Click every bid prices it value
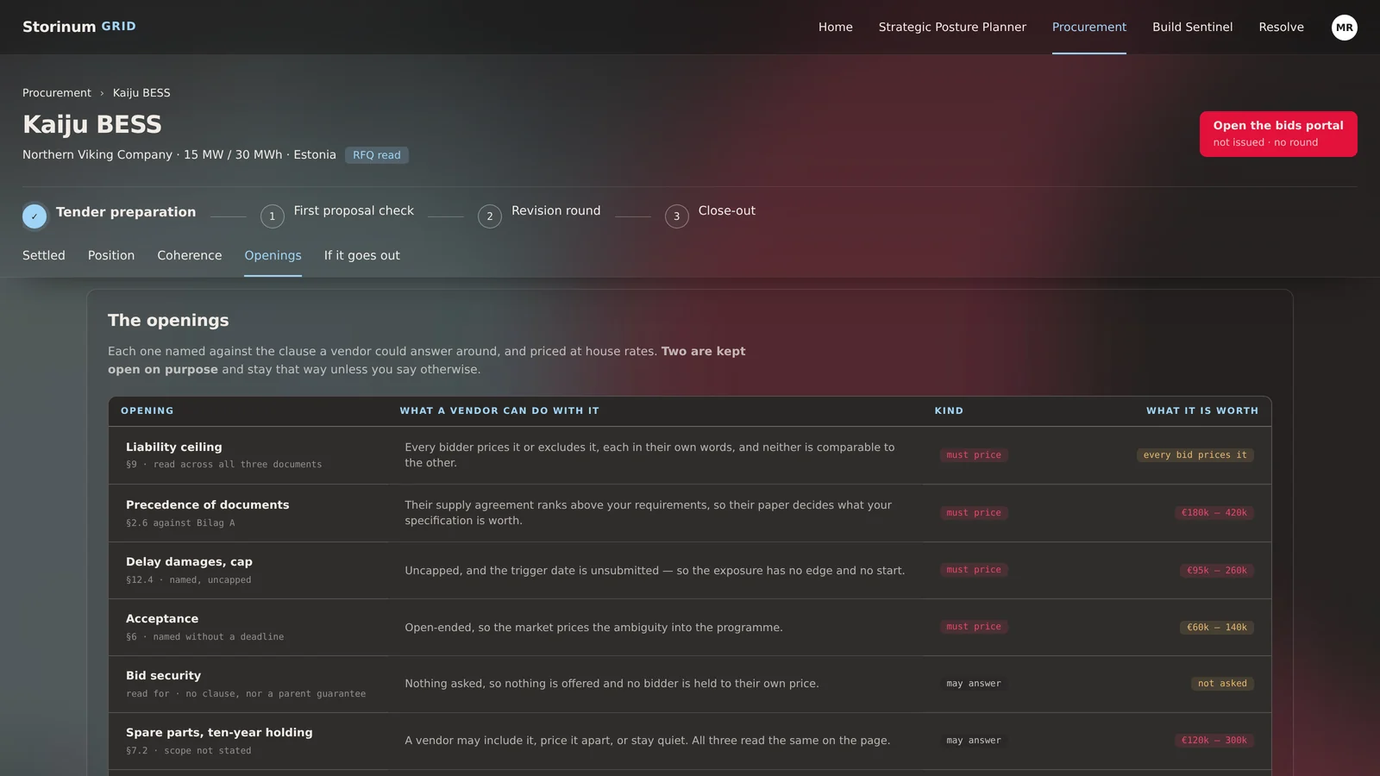 pos(1195,455)
